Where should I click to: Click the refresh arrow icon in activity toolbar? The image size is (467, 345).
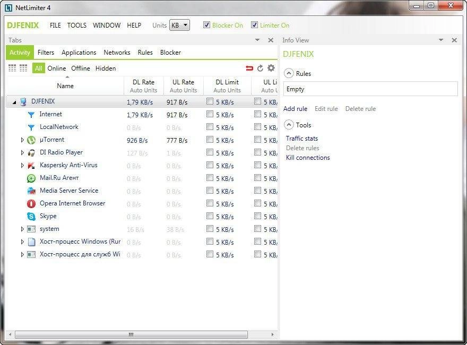click(x=260, y=68)
